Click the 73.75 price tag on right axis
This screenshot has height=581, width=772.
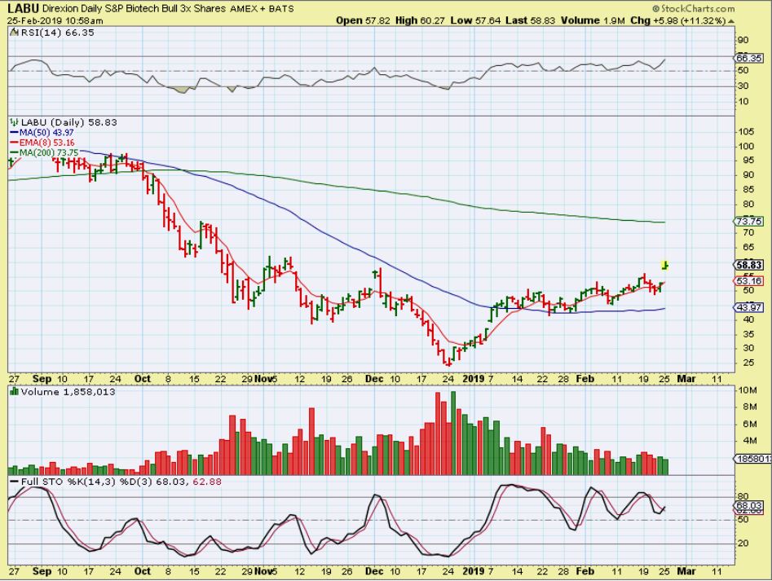click(748, 222)
